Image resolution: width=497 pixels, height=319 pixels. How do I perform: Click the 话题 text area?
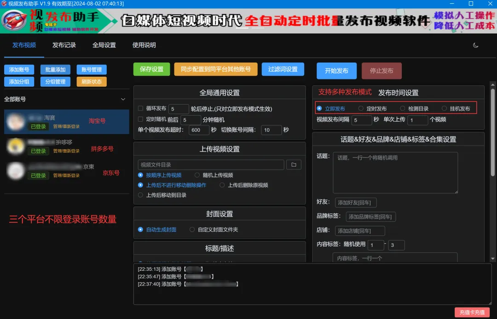click(395, 173)
